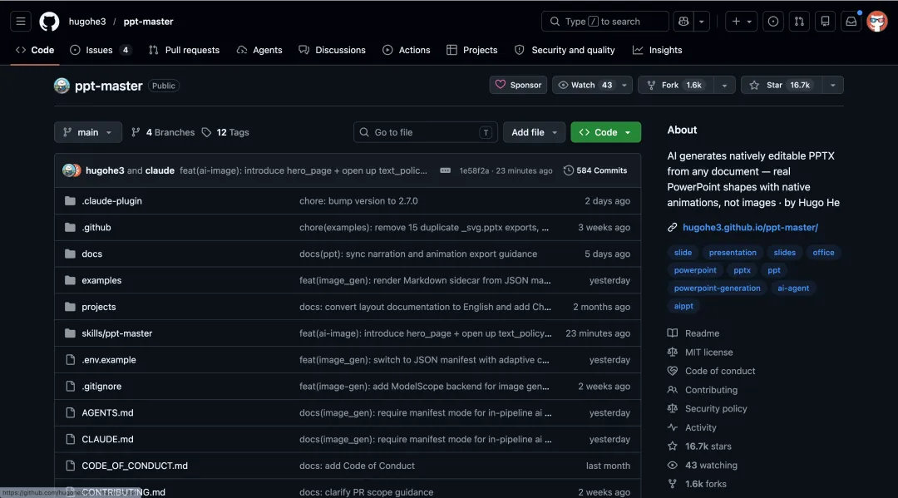Viewport: 898px width, 498px height.
Task: View the 584 Commits history
Action: point(595,170)
